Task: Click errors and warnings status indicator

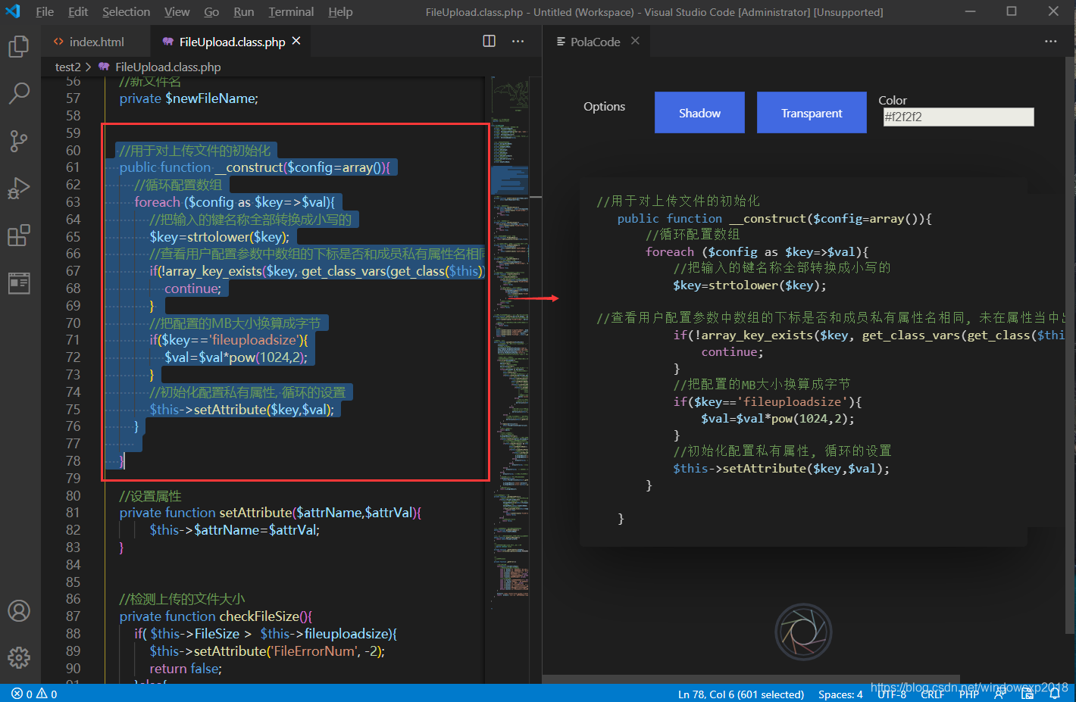Action: (34, 694)
